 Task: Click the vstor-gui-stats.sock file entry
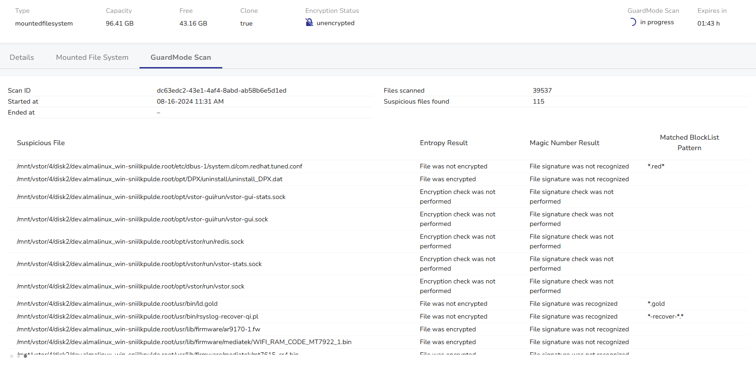pos(151,197)
